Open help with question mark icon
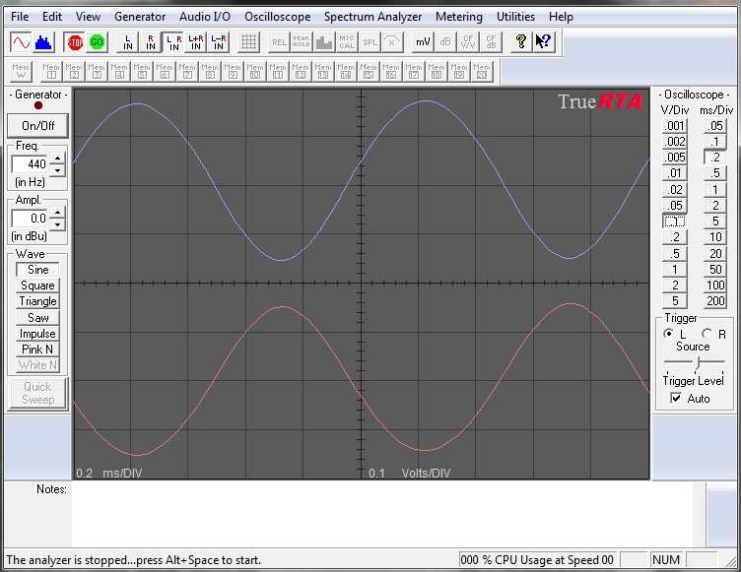741x572 pixels. click(521, 42)
